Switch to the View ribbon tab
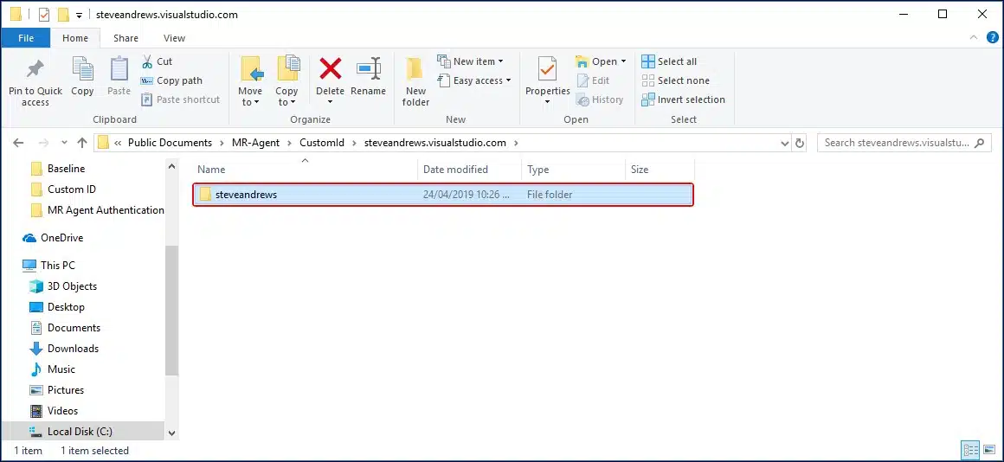1004x462 pixels. pyautogui.click(x=174, y=38)
